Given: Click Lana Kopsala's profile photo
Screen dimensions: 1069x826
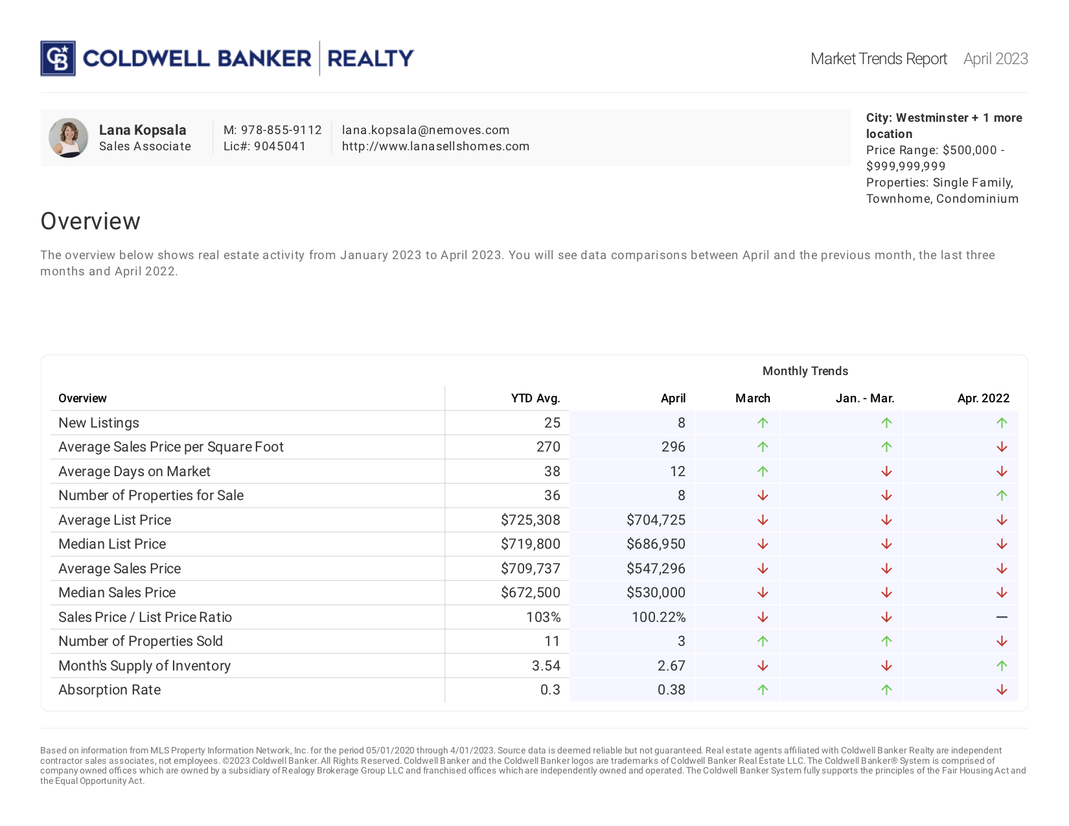Looking at the screenshot, I should click(x=69, y=137).
